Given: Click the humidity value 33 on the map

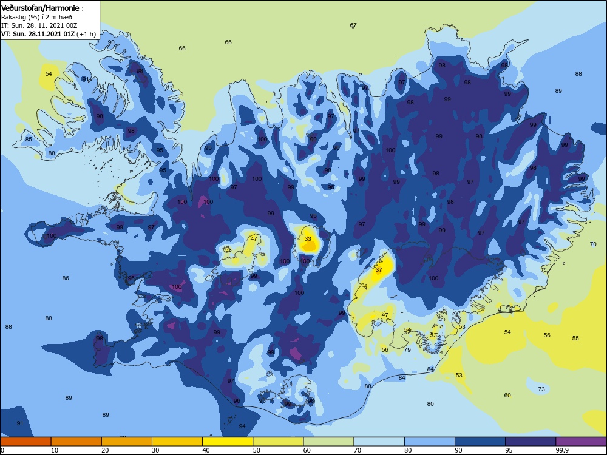Looking at the screenshot, I should coord(308,238).
